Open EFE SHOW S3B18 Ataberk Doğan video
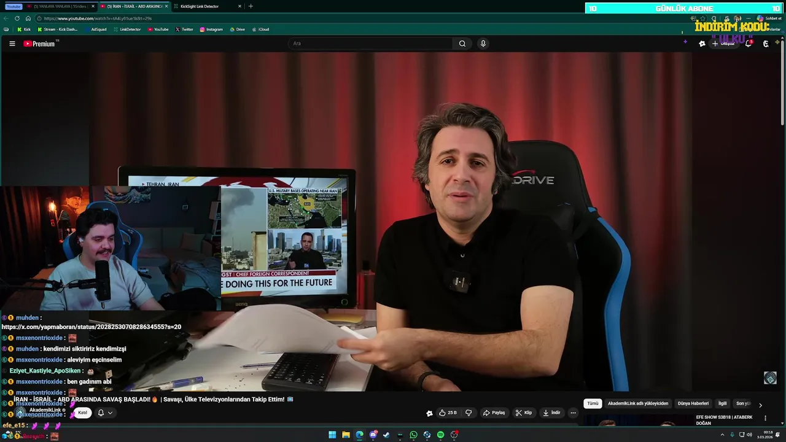 pyautogui.click(x=725, y=420)
